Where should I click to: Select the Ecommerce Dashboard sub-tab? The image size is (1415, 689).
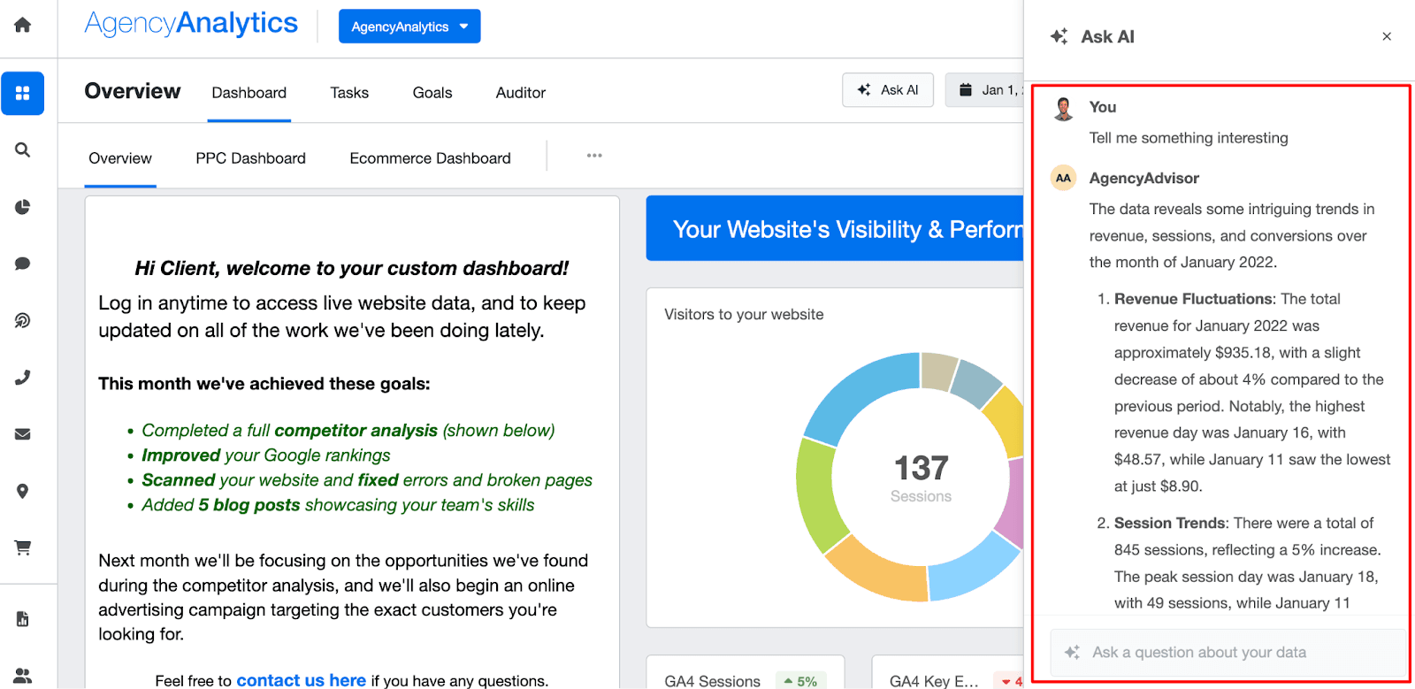(x=431, y=158)
